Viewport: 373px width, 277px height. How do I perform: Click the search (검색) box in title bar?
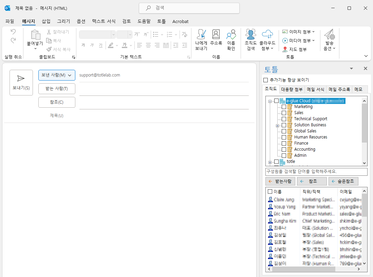[x=189, y=8]
